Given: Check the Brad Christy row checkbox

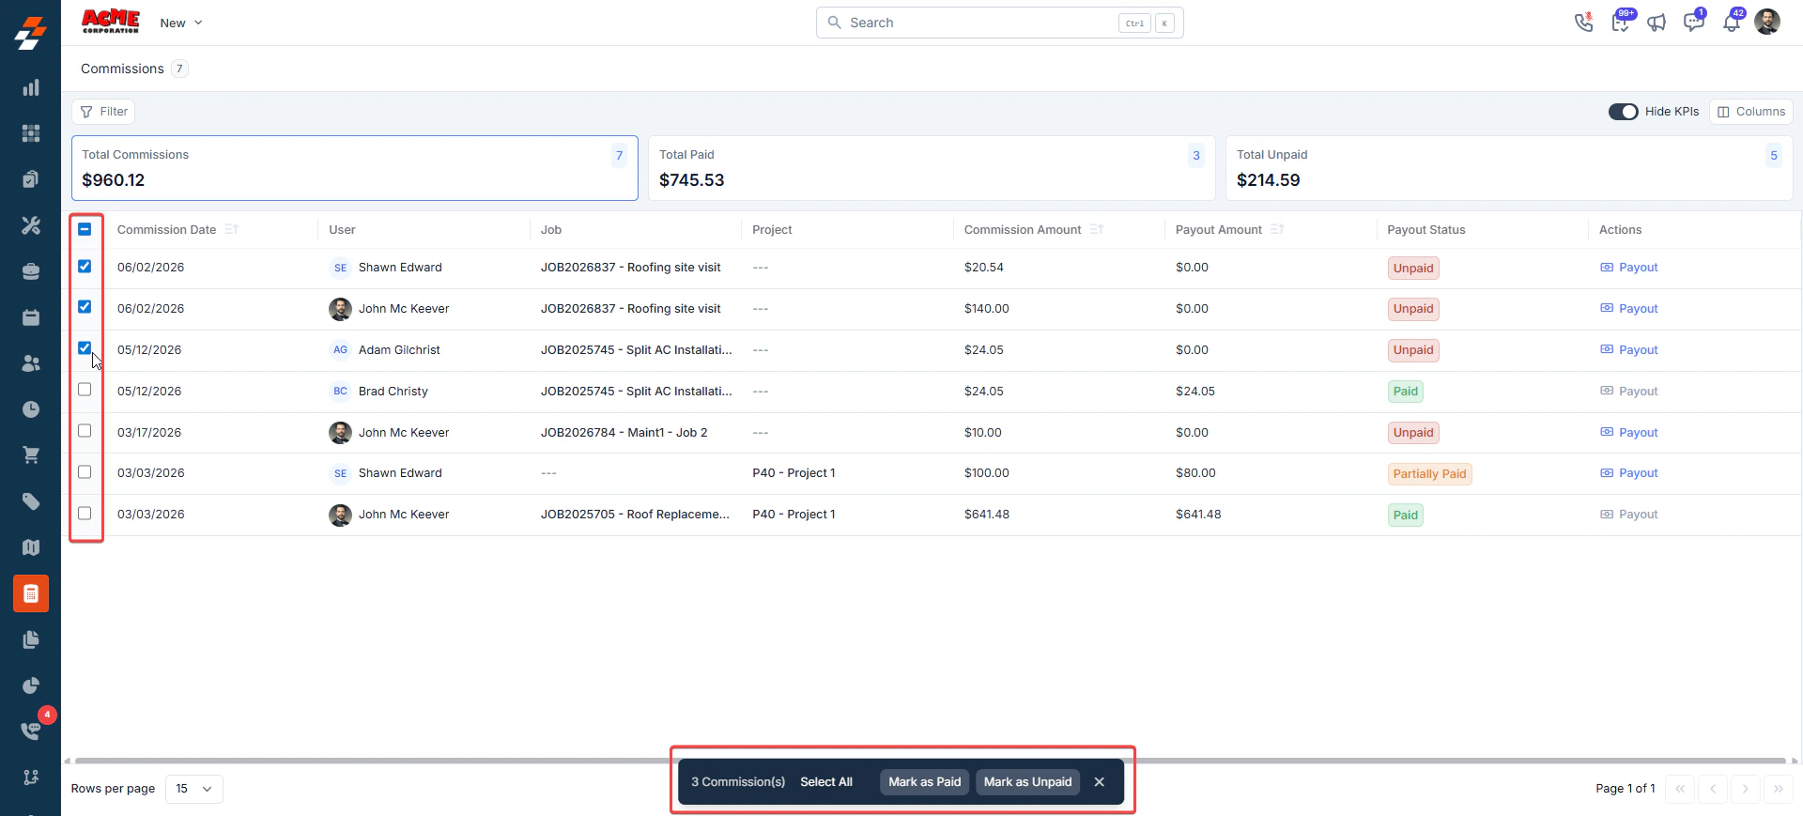Looking at the screenshot, I should point(85,390).
